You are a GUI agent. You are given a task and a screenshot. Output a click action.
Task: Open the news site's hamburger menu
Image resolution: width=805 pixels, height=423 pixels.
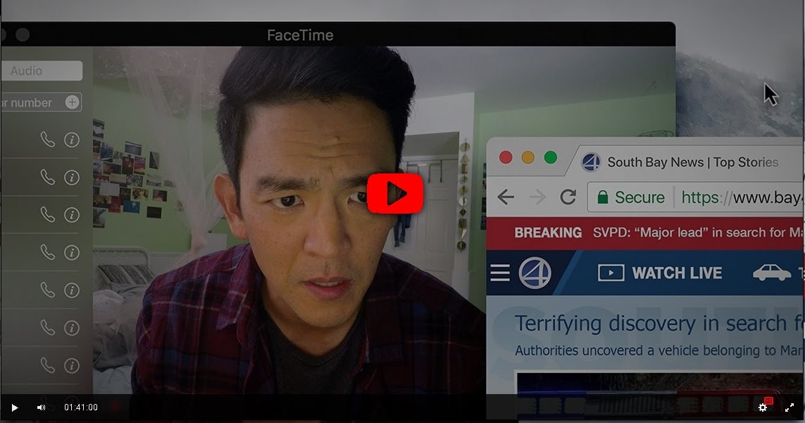[x=500, y=273]
